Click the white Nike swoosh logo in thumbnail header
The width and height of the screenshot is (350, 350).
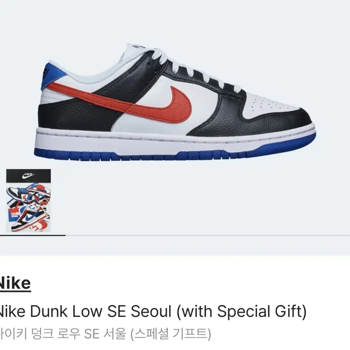(x=28, y=176)
